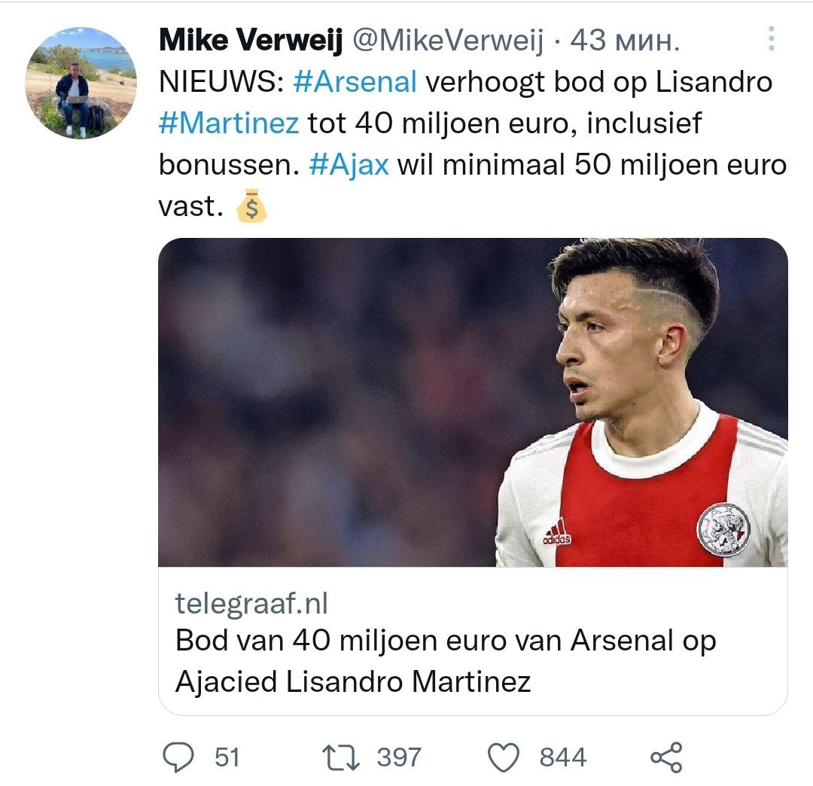This screenshot has height=786, width=813.
Task: Click the share icon below the tweet
Action: tap(665, 757)
